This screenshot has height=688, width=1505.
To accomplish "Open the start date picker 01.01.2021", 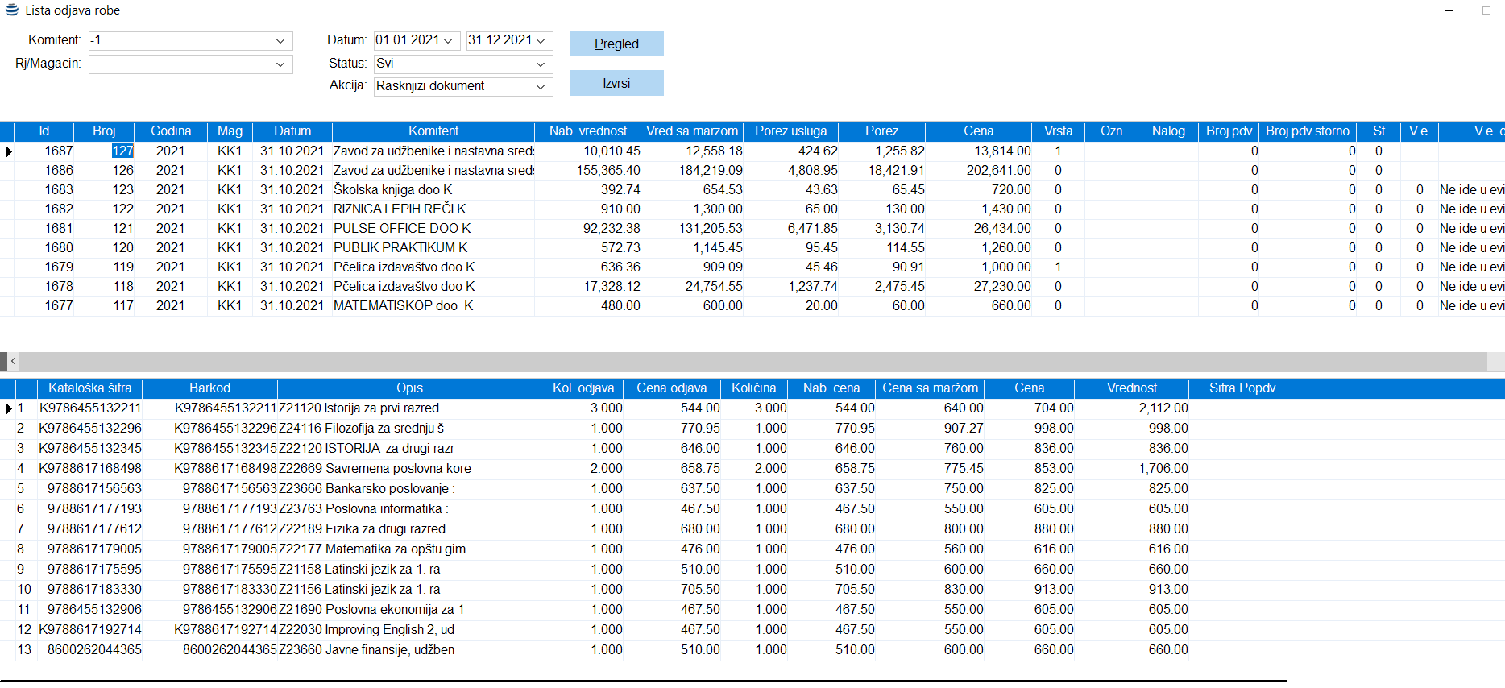I will click(448, 41).
